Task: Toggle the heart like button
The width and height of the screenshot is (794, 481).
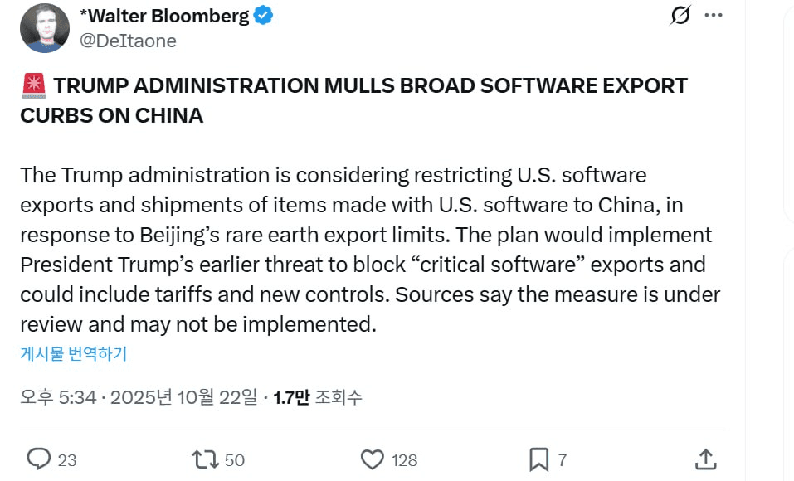Action: point(373,459)
